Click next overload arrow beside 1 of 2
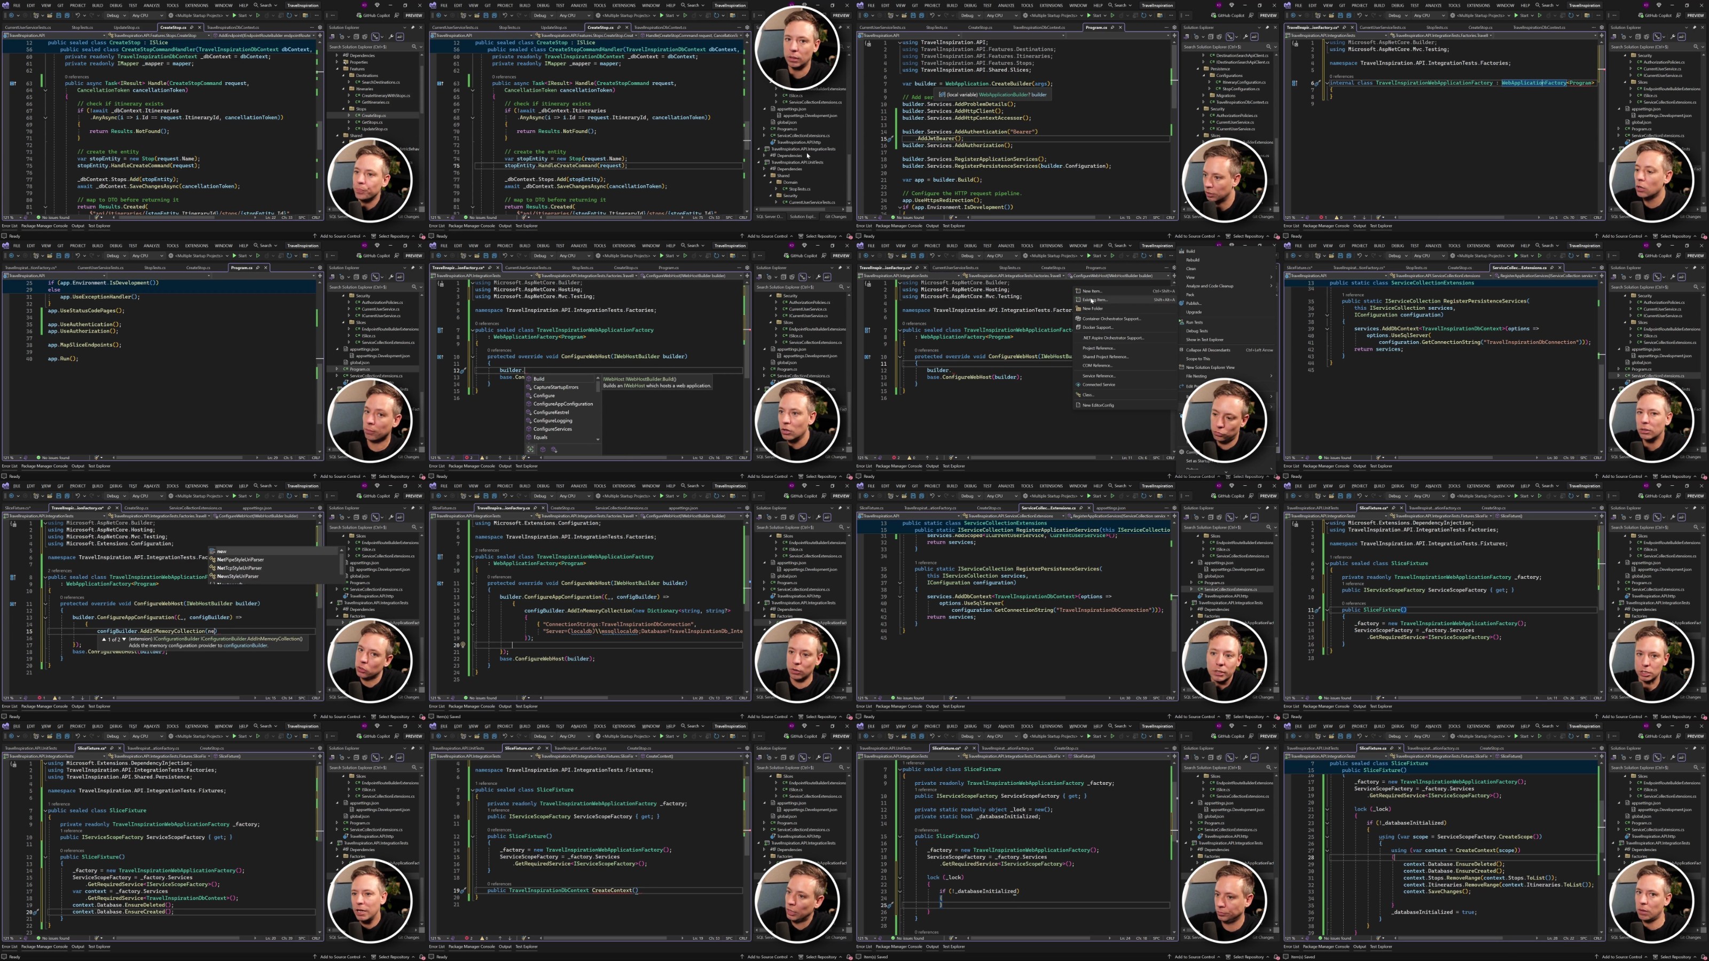 [124, 640]
